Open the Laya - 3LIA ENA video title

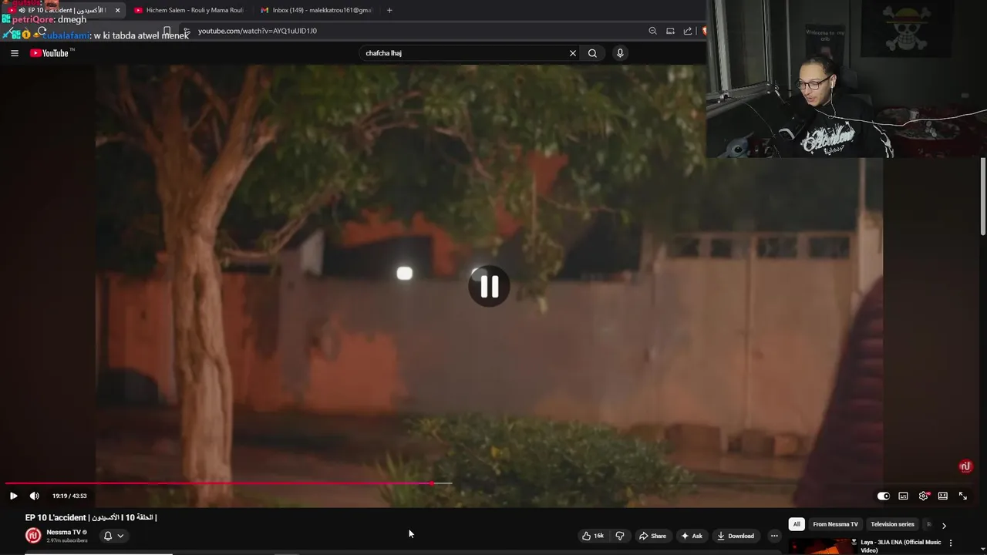pos(901,546)
